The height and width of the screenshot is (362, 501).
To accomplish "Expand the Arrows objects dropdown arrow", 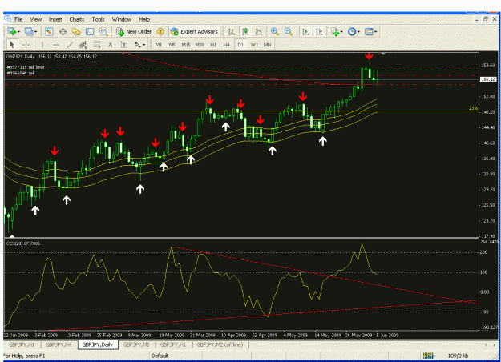I will pyautogui.click(x=143, y=45).
